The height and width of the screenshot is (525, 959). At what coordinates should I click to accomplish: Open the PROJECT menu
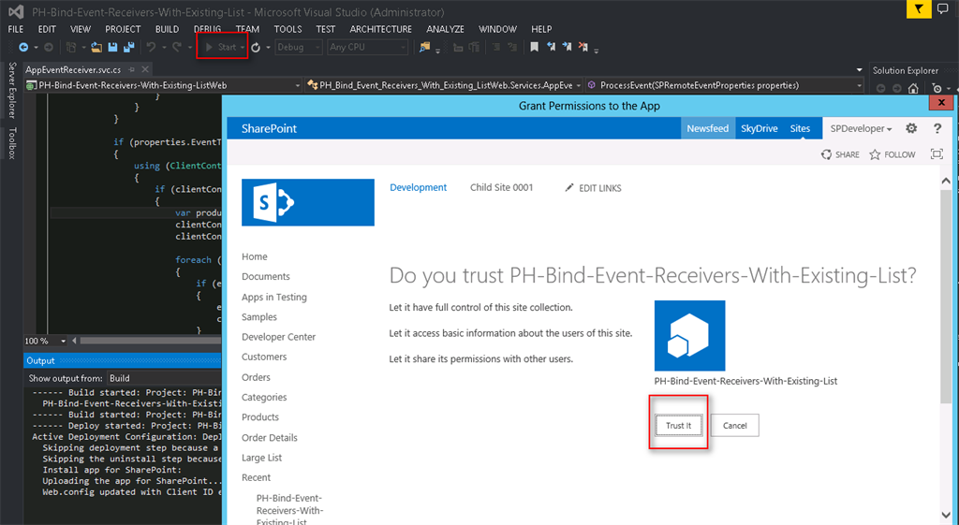123,29
